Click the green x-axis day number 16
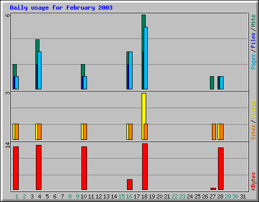This screenshot has height=202, width=259. tap(129, 196)
